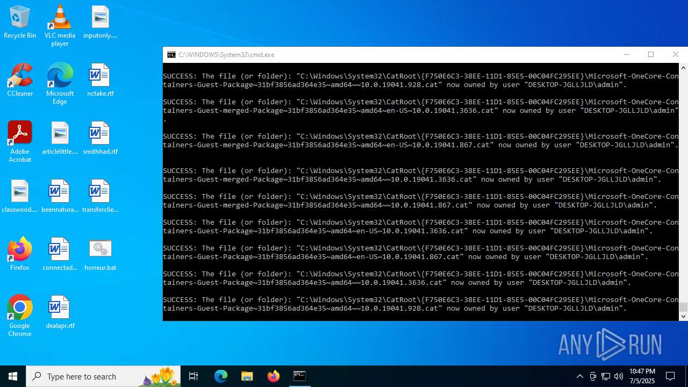Select the nctake.rtf document
This screenshot has height=387, width=688.
pyautogui.click(x=100, y=81)
